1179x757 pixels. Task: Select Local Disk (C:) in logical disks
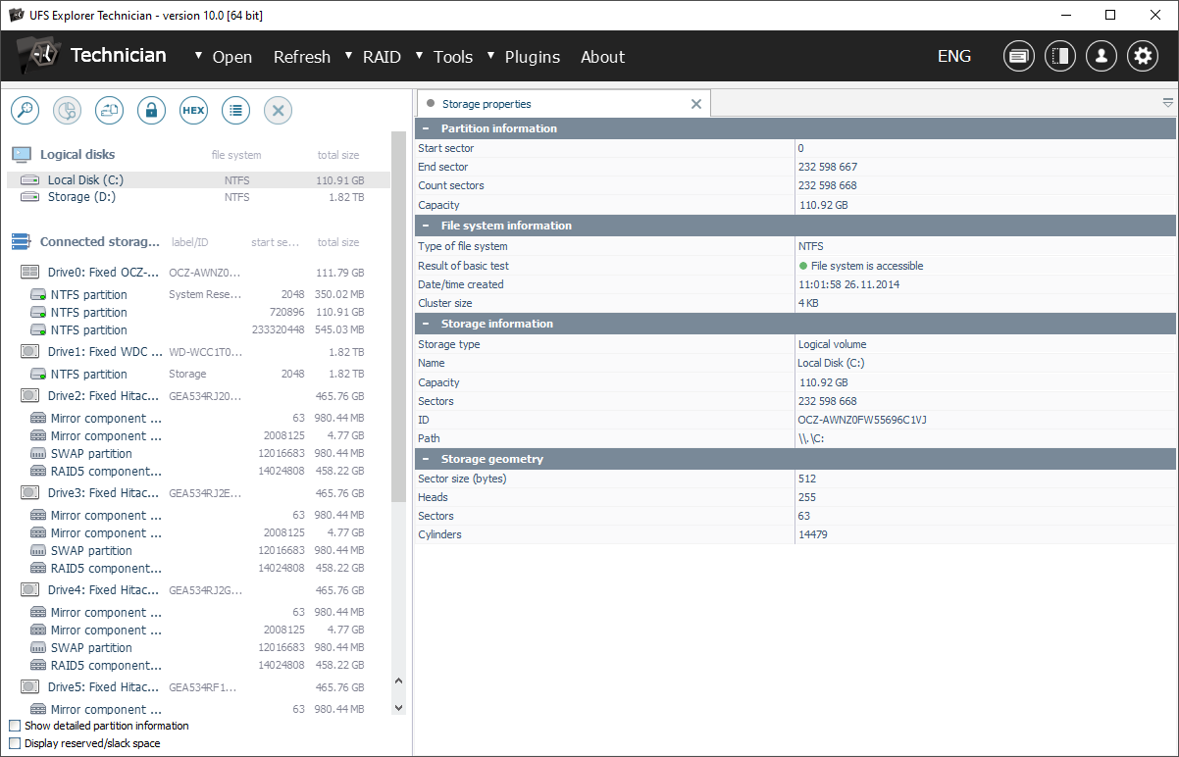(x=198, y=180)
